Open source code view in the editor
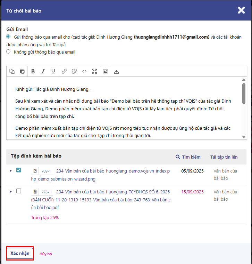Viewport: 252px width, 264px height. tap(84, 71)
